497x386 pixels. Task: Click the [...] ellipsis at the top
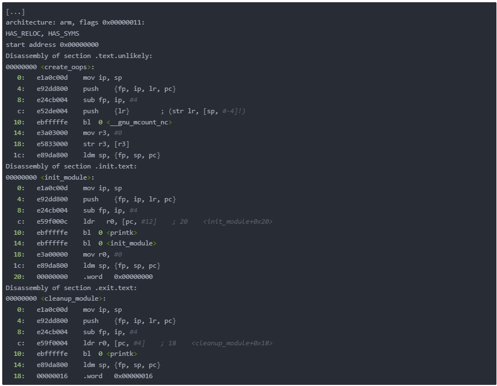click(15, 12)
